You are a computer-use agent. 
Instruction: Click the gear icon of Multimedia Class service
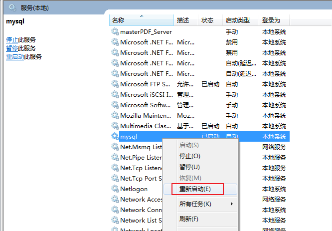(x=115, y=126)
